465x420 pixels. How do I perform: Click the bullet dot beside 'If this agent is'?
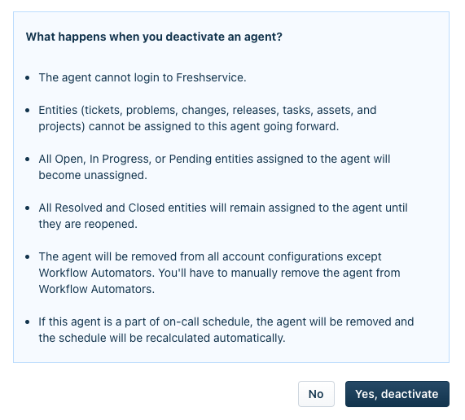coord(28,322)
